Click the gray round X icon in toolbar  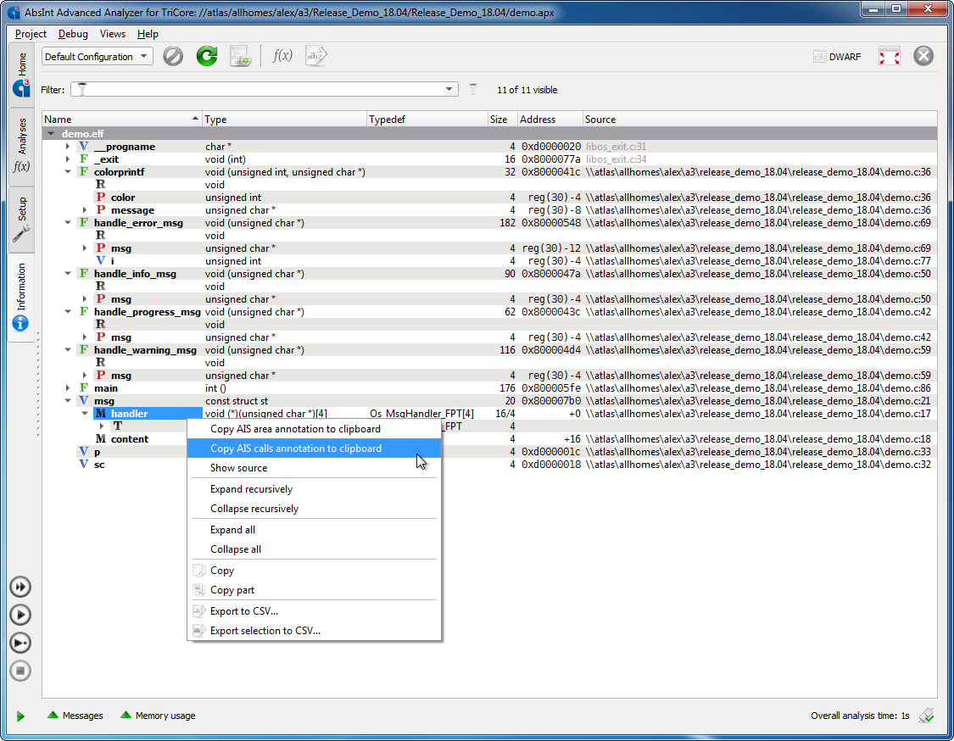coord(923,56)
